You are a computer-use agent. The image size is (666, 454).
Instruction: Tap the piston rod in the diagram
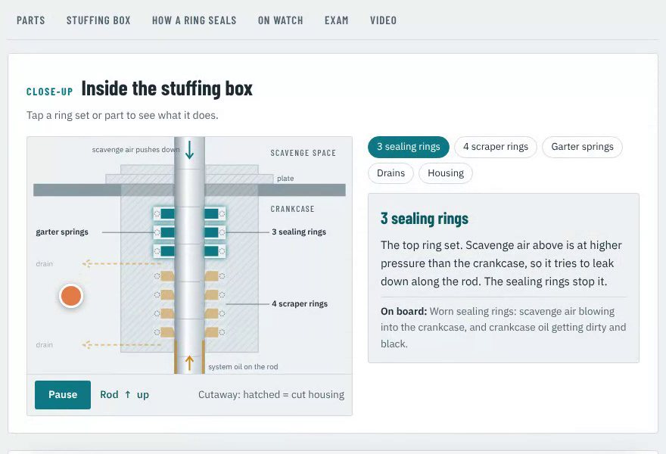click(x=189, y=255)
